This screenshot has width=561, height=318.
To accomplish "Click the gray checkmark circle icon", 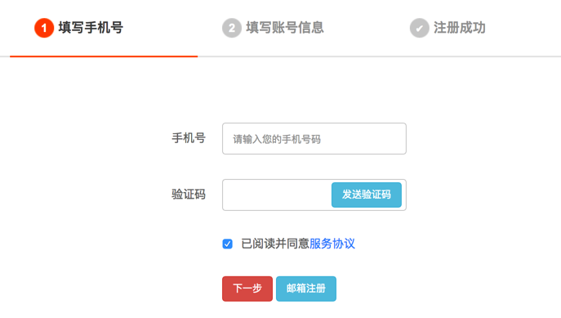I will tap(419, 28).
